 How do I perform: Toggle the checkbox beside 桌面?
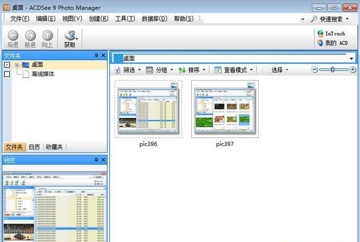(7, 65)
